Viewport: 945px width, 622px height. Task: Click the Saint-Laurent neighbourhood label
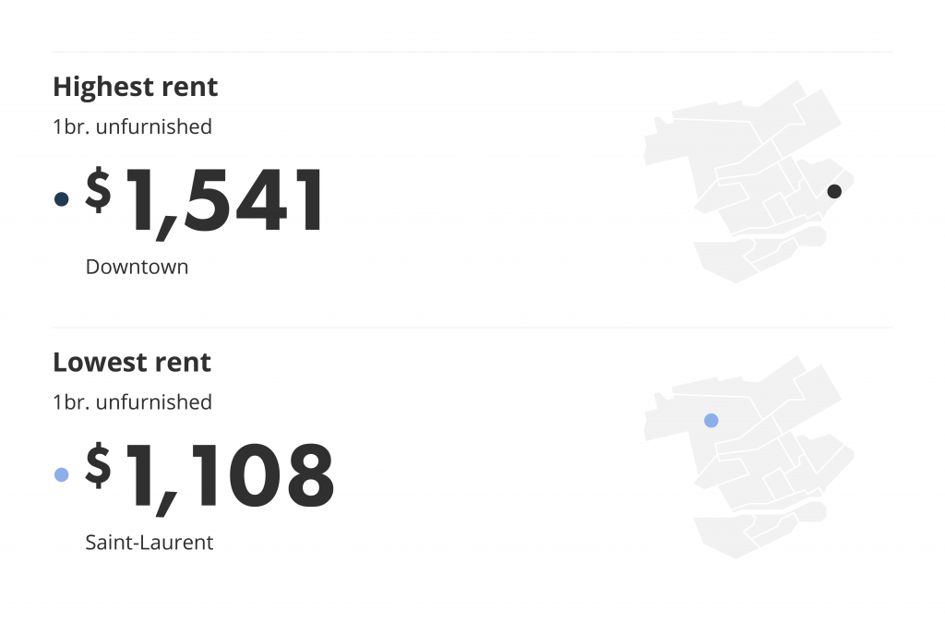[150, 543]
